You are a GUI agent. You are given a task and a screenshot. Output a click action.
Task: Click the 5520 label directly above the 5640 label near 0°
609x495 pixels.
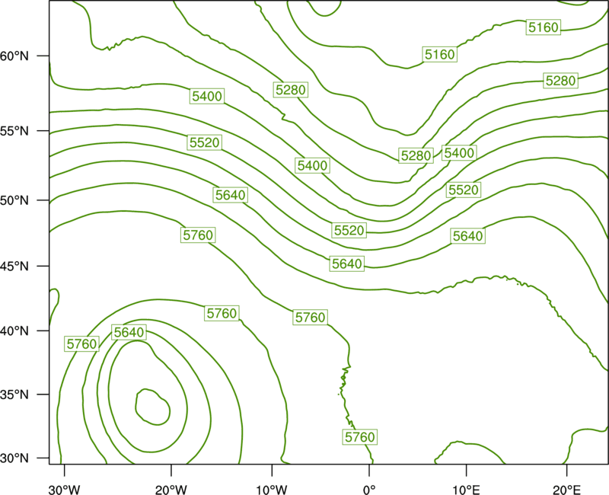point(349,231)
